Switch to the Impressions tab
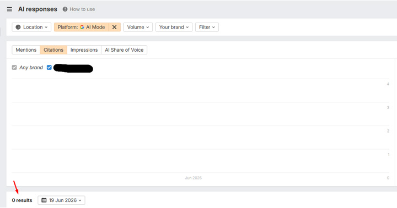The height and width of the screenshot is (208, 397). (x=84, y=50)
